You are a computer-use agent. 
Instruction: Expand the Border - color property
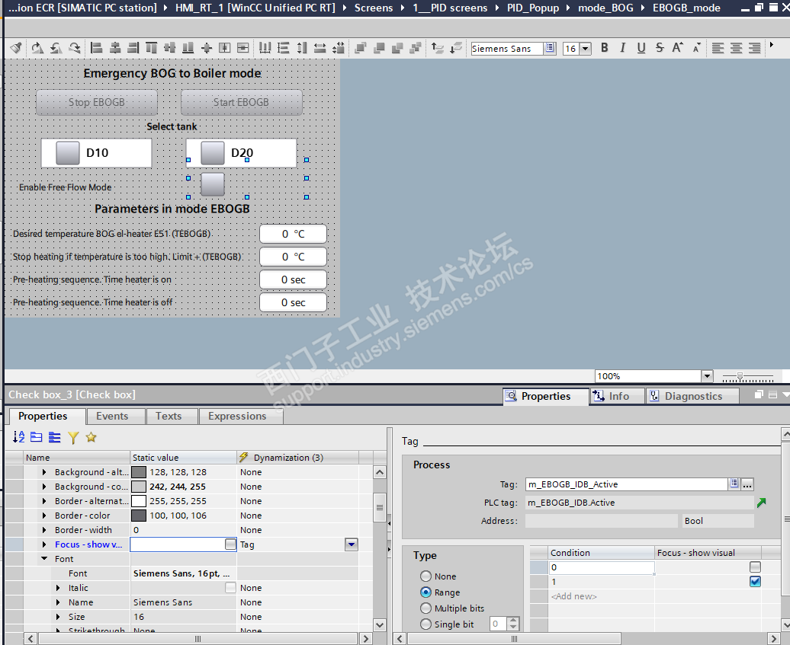(44, 516)
